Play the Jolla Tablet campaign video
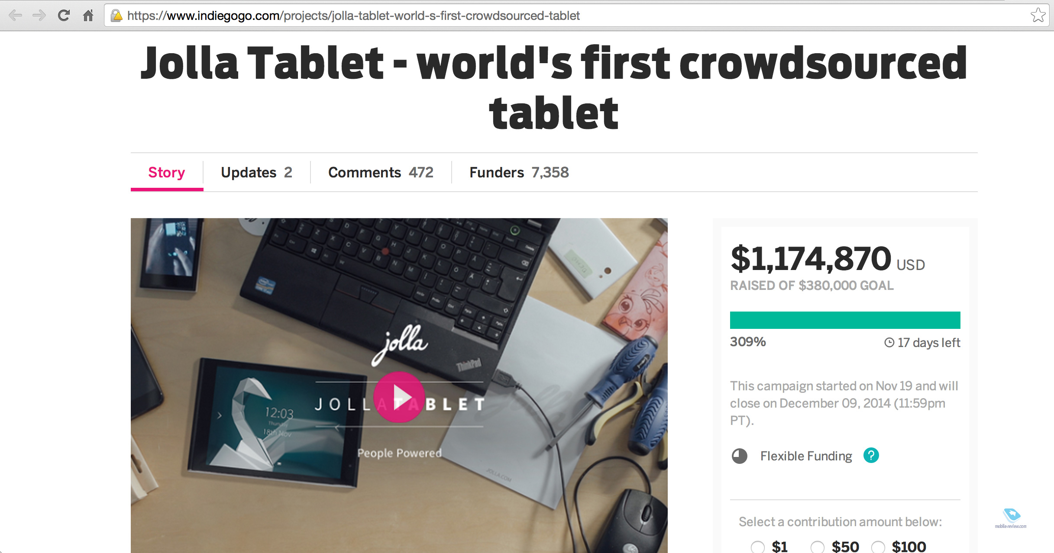The image size is (1054, 553). coord(399,397)
